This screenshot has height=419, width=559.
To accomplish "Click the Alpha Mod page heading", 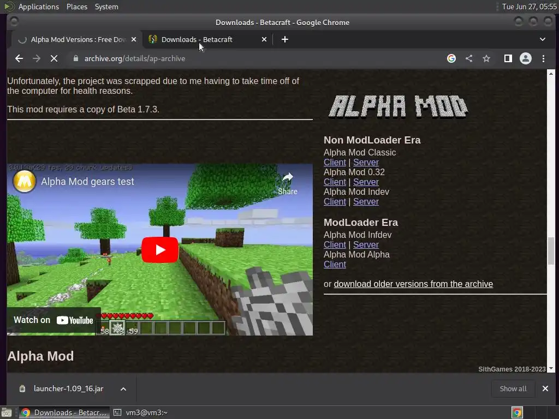I will 40,356.
